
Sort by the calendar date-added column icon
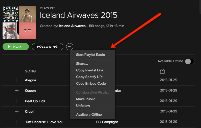pyautogui.click(x=162, y=71)
